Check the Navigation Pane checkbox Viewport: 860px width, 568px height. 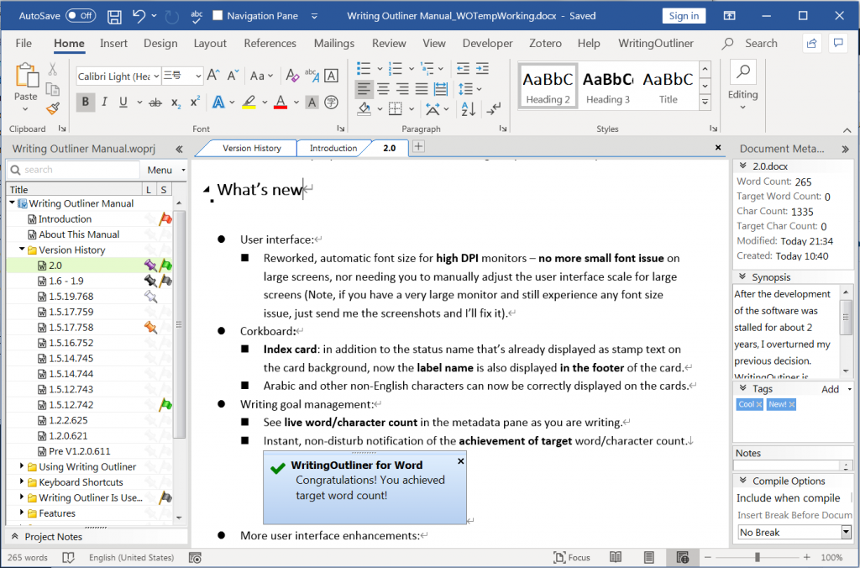click(218, 16)
